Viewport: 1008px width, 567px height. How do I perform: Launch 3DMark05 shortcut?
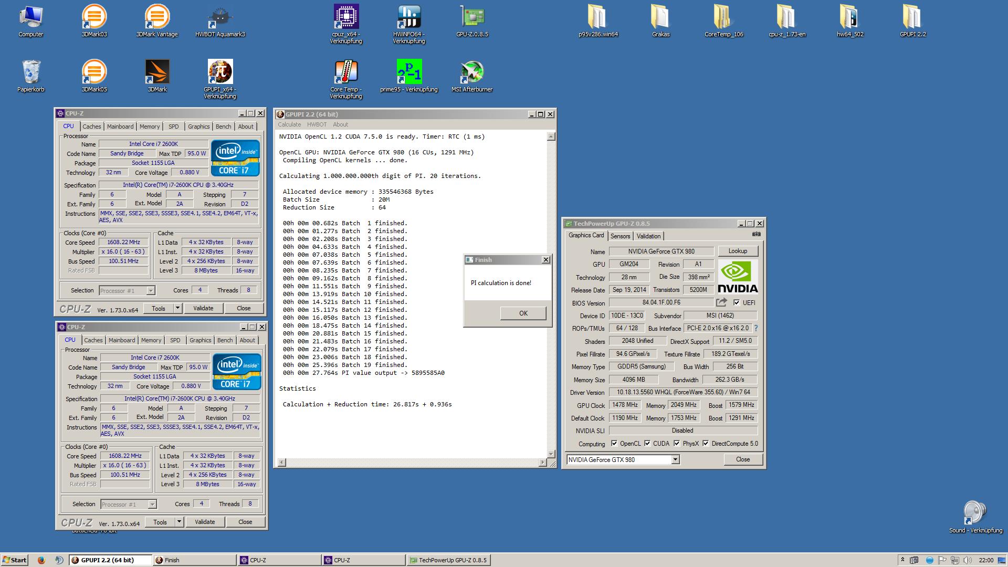(x=94, y=76)
